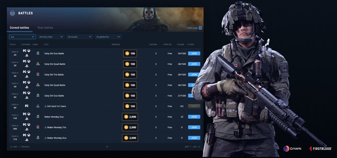Click the PlayStation icon in the row starting in 3d
Screen dimensions: 337x158
[x=27, y=66]
